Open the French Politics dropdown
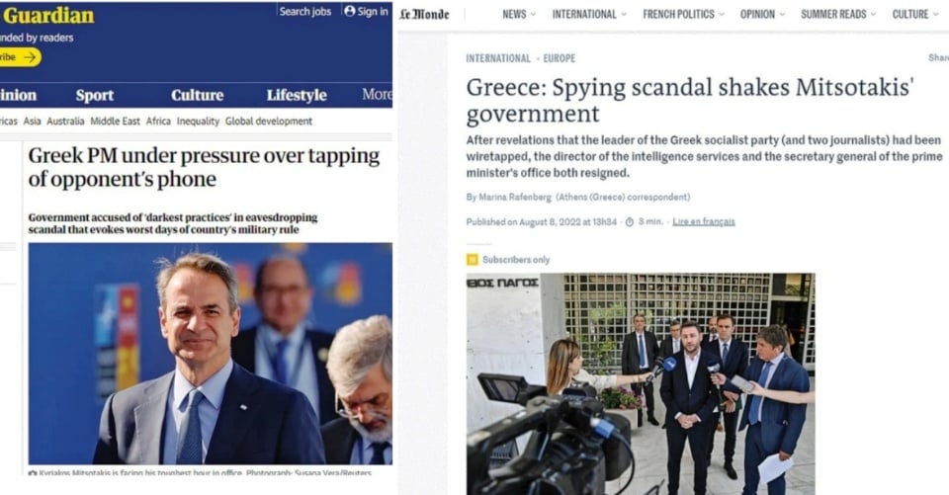The width and height of the screenshot is (949, 495). click(x=683, y=14)
